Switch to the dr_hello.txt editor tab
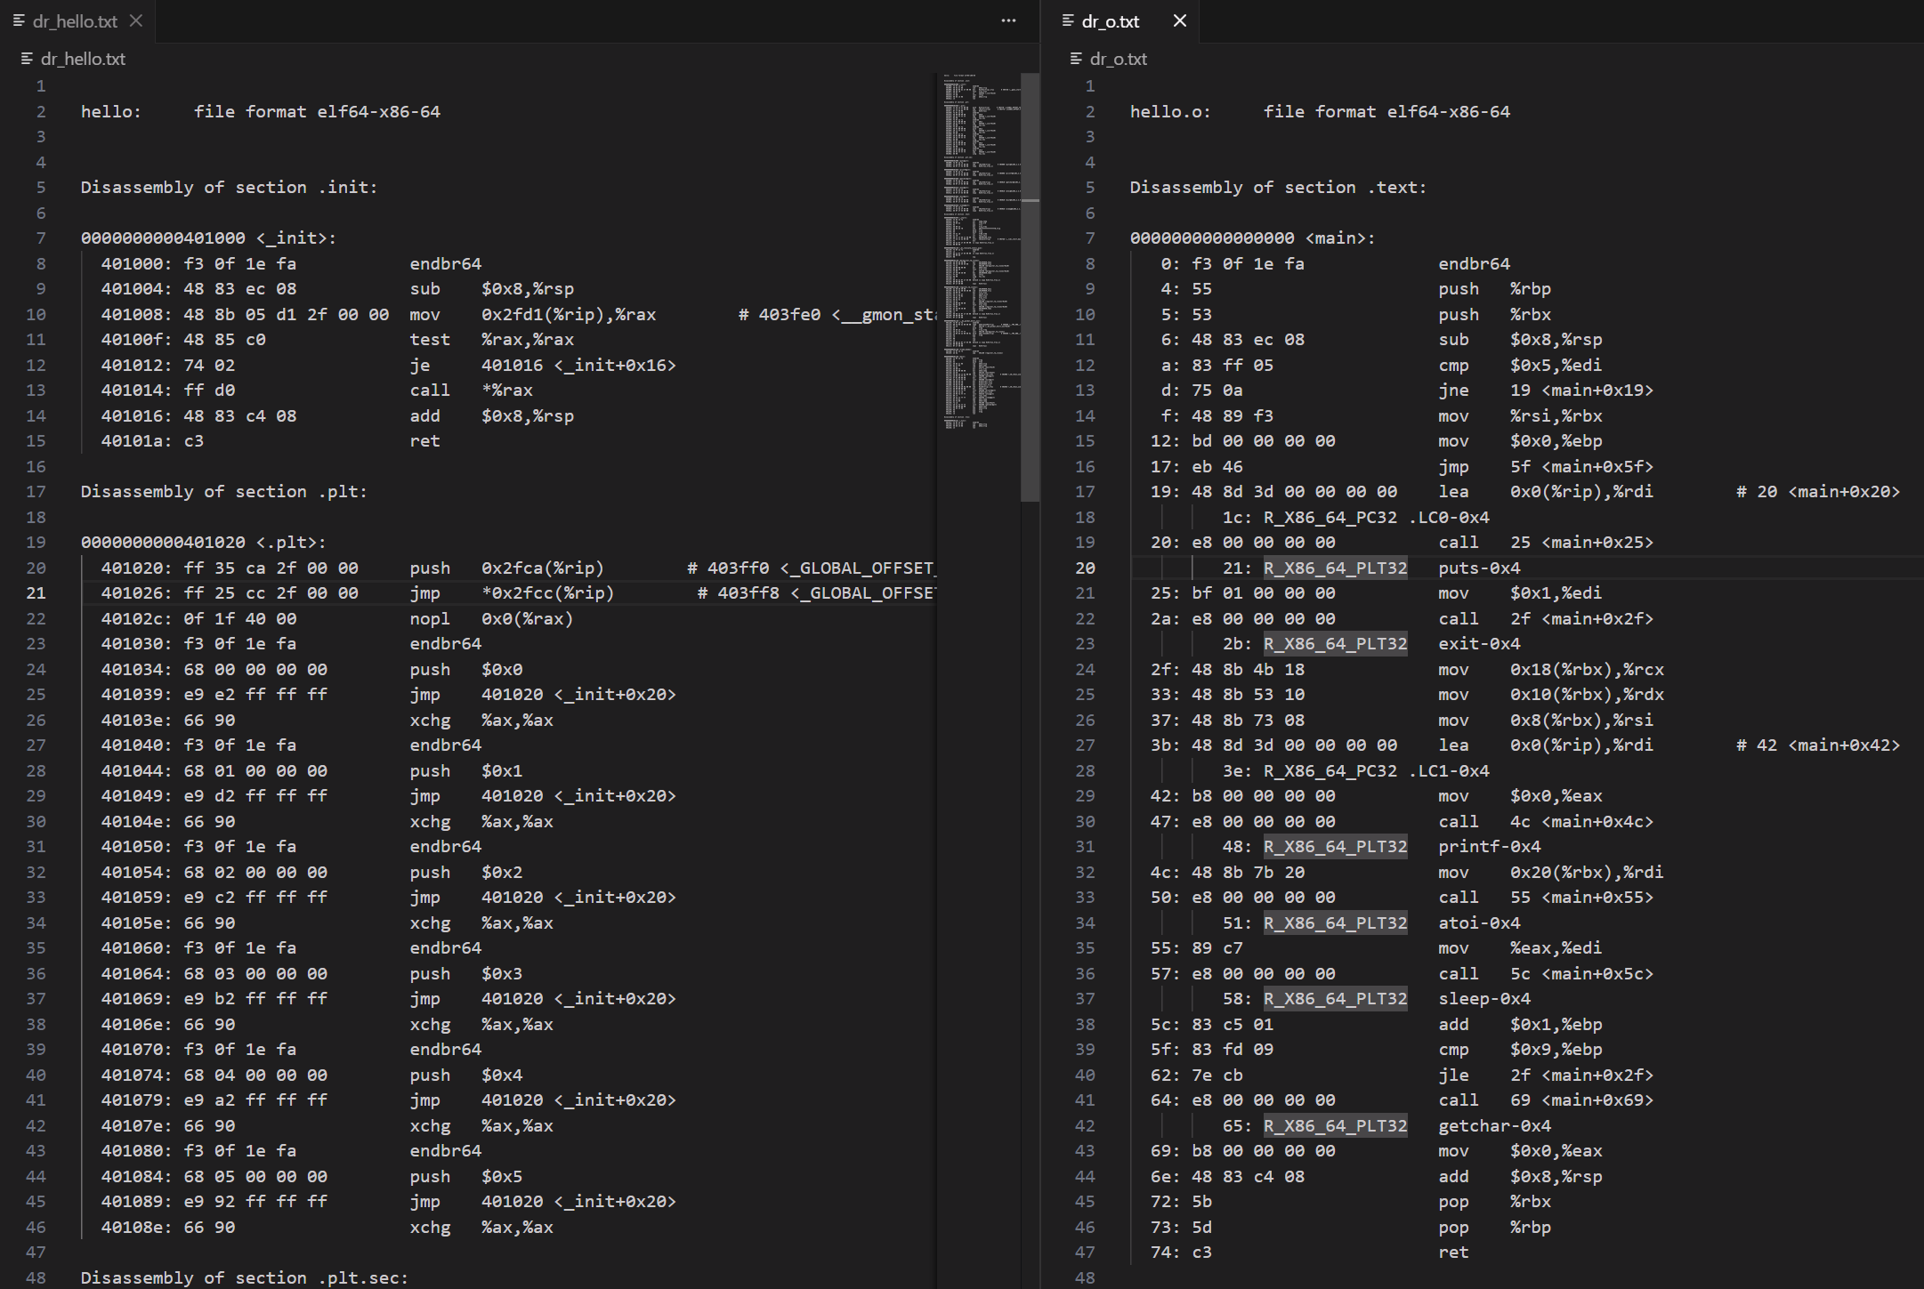1924x1289 pixels. (75, 21)
